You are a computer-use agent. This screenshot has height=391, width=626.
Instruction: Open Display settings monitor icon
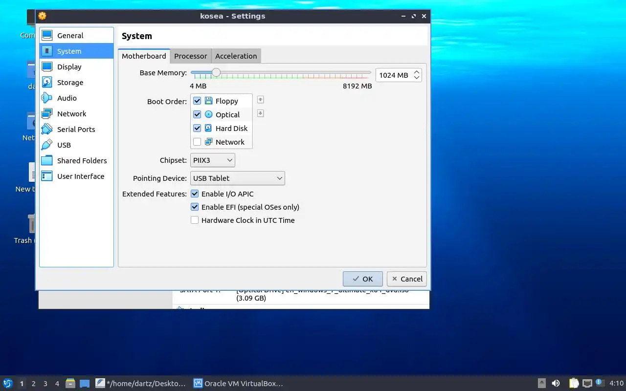[47, 67]
